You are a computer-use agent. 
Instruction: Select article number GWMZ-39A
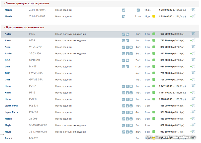pos(36,73)
